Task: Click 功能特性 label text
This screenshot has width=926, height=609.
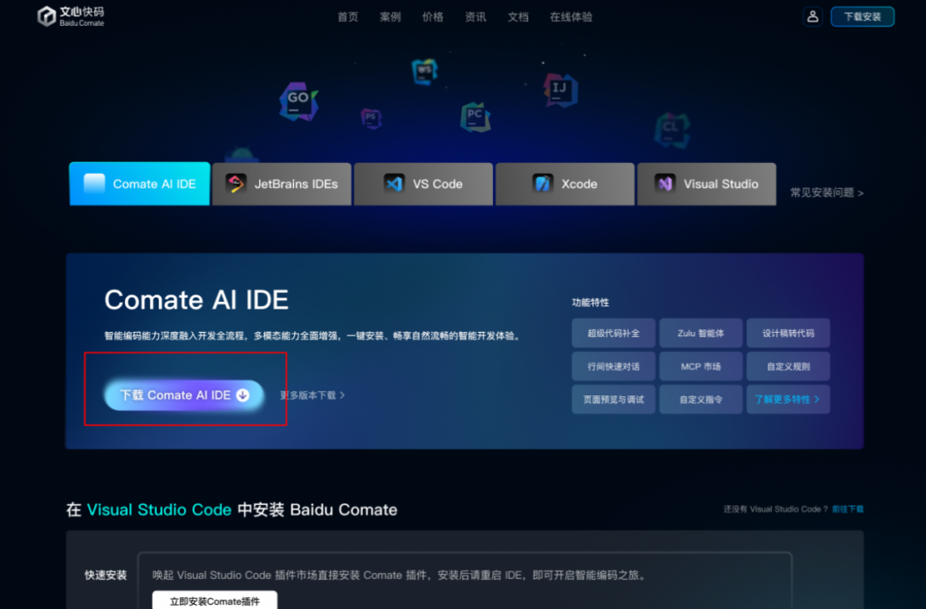Action: coord(590,303)
